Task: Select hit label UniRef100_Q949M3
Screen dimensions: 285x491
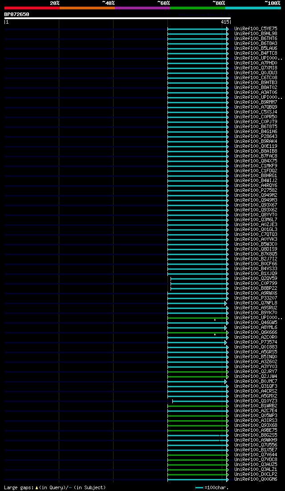Action: [256, 200]
